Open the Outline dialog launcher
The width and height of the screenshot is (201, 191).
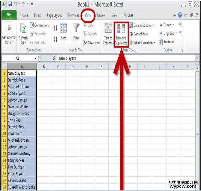182,51
